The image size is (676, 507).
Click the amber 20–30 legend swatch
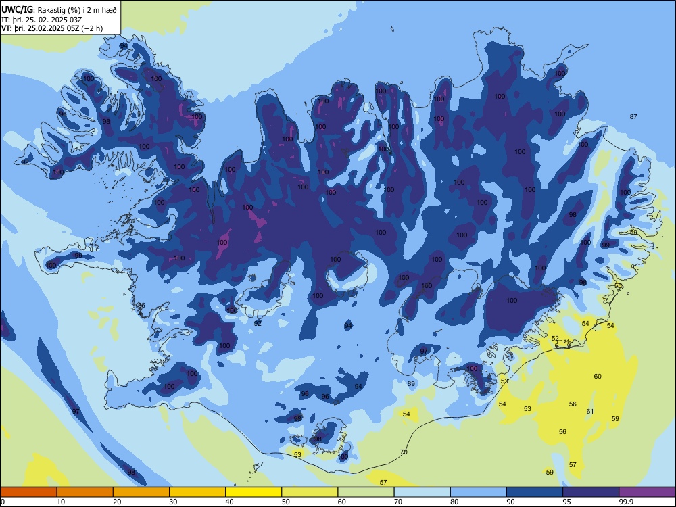tap(141, 492)
